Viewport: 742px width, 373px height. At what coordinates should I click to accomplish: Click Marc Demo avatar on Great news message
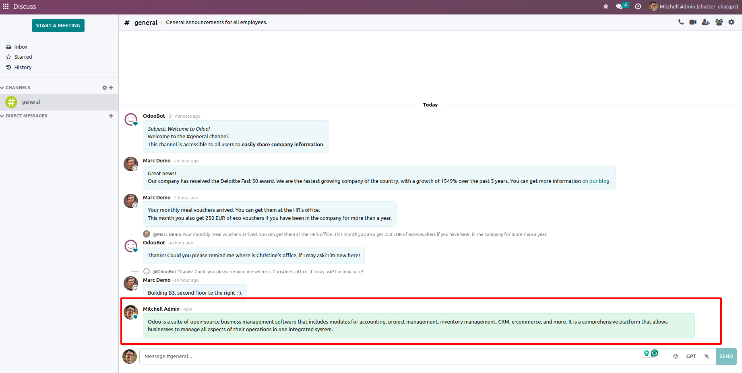pos(131,164)
